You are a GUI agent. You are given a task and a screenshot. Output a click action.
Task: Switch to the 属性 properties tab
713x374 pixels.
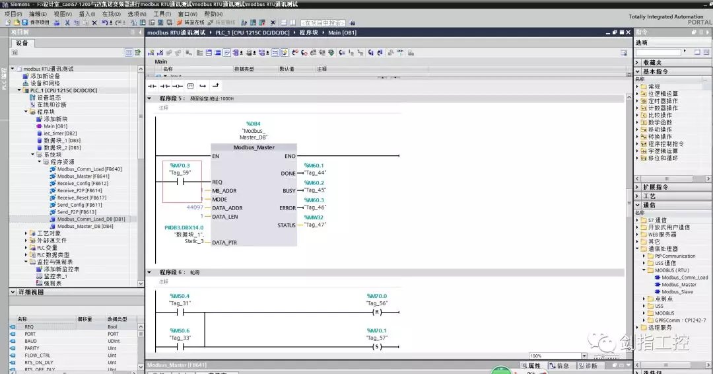tap(533, 365)
